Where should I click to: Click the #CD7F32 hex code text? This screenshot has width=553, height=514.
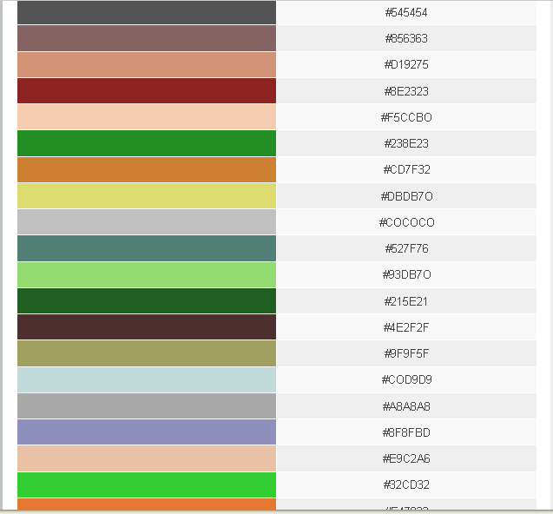pos(405,169)
